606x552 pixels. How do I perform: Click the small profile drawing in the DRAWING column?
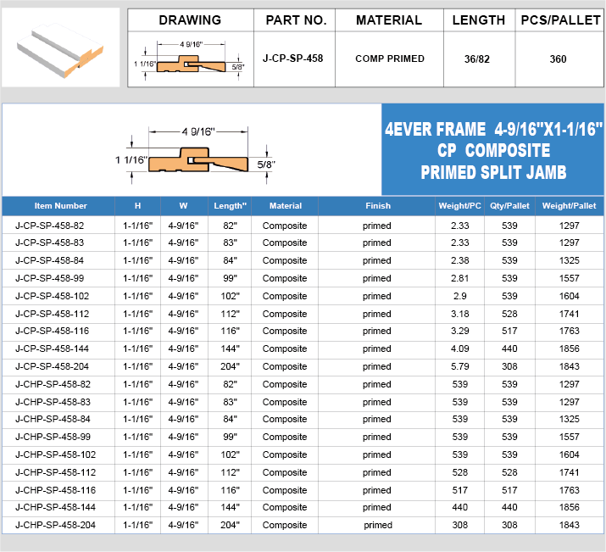tap(189, 60)
